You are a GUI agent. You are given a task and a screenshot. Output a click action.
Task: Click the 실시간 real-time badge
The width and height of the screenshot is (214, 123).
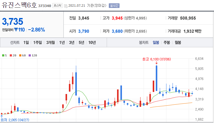(114, 5)
